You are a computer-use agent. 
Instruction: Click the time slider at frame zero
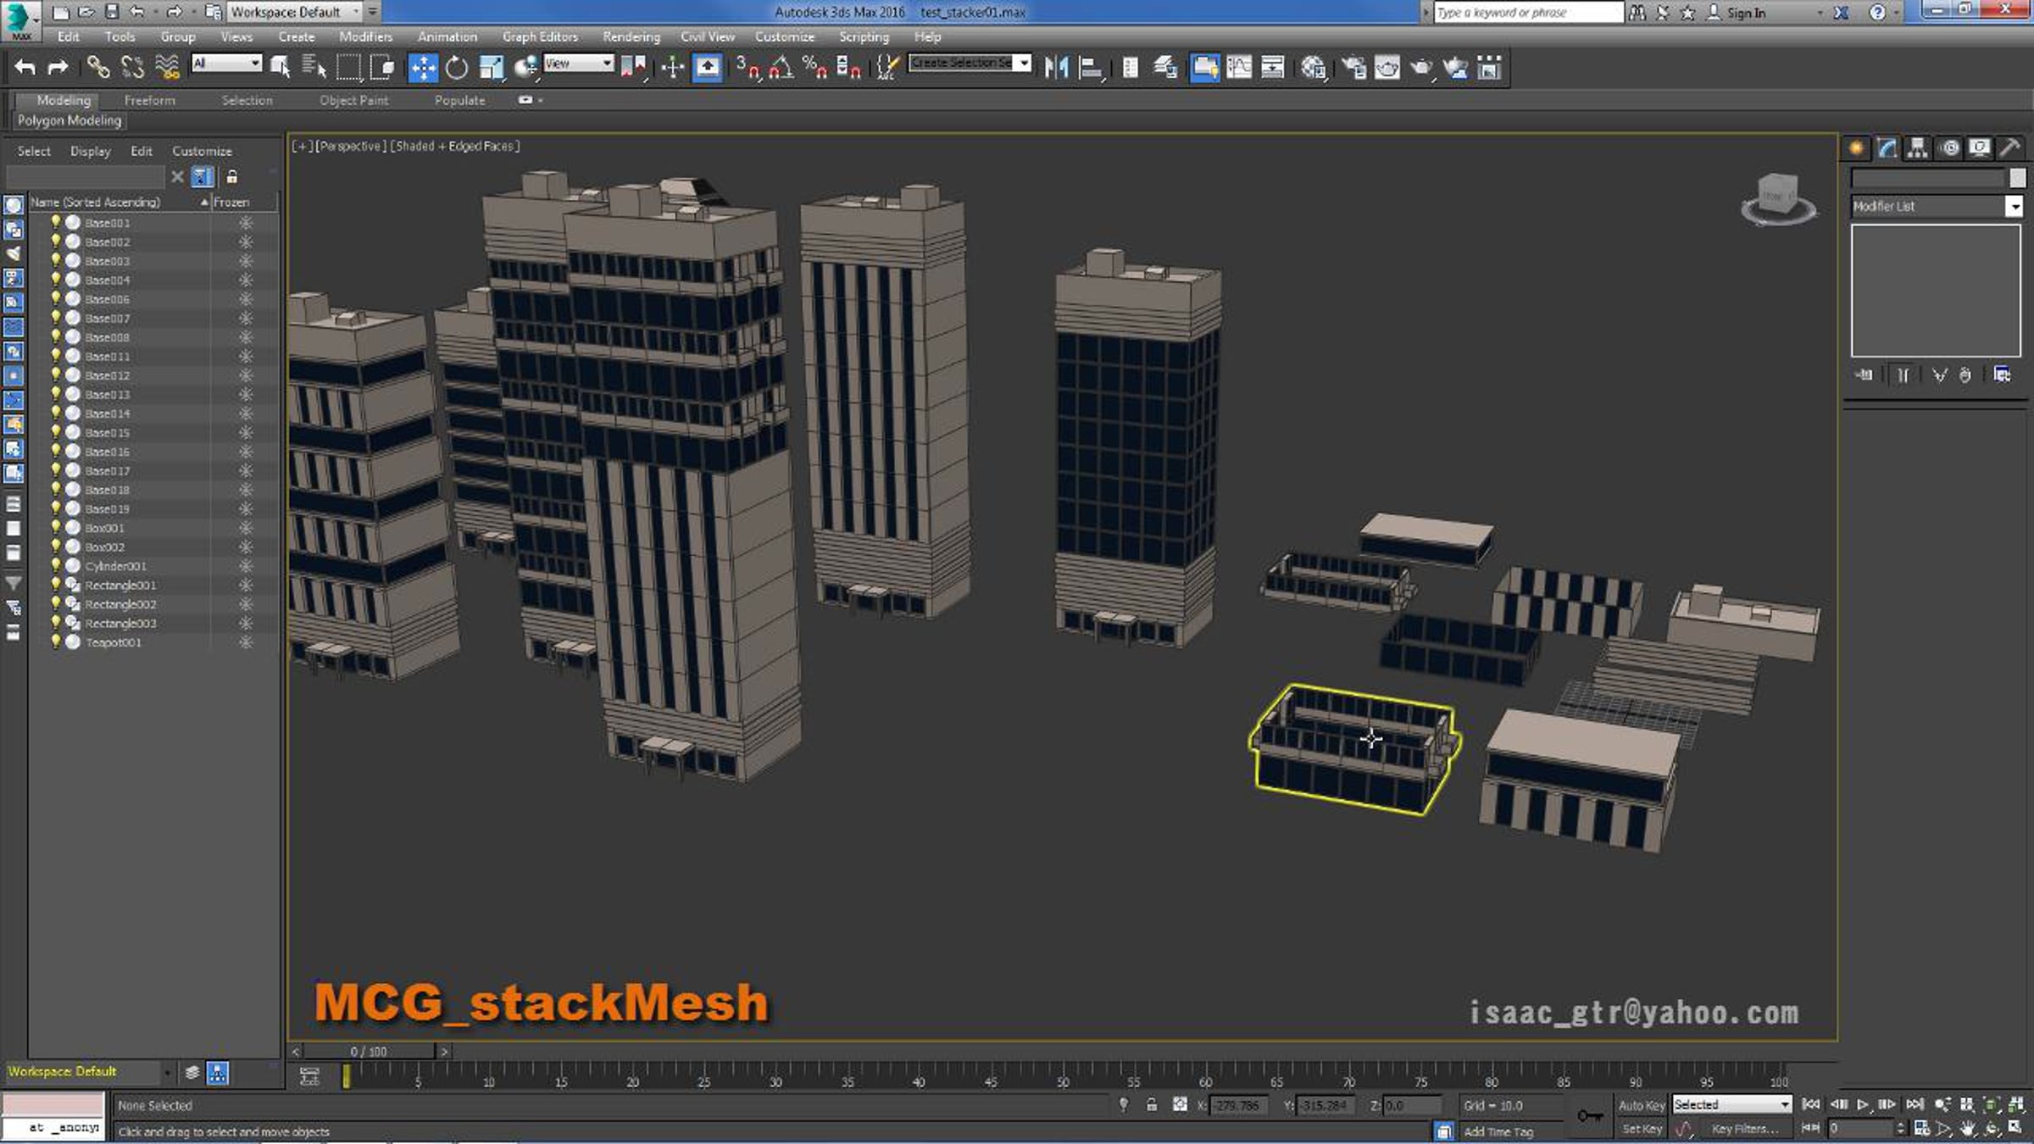(x=346, y=1076)
